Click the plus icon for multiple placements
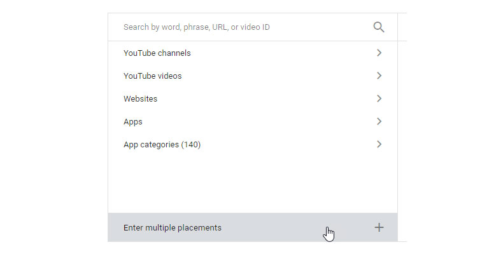This screenshot has width=503, height=254. 379,227
